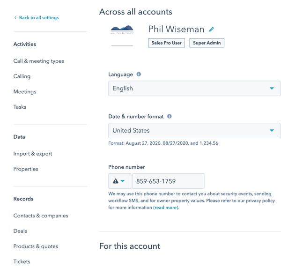Select Products & quotes in sidebar
The height and width of the screenshot is (268, 281).
coord(36,246)
